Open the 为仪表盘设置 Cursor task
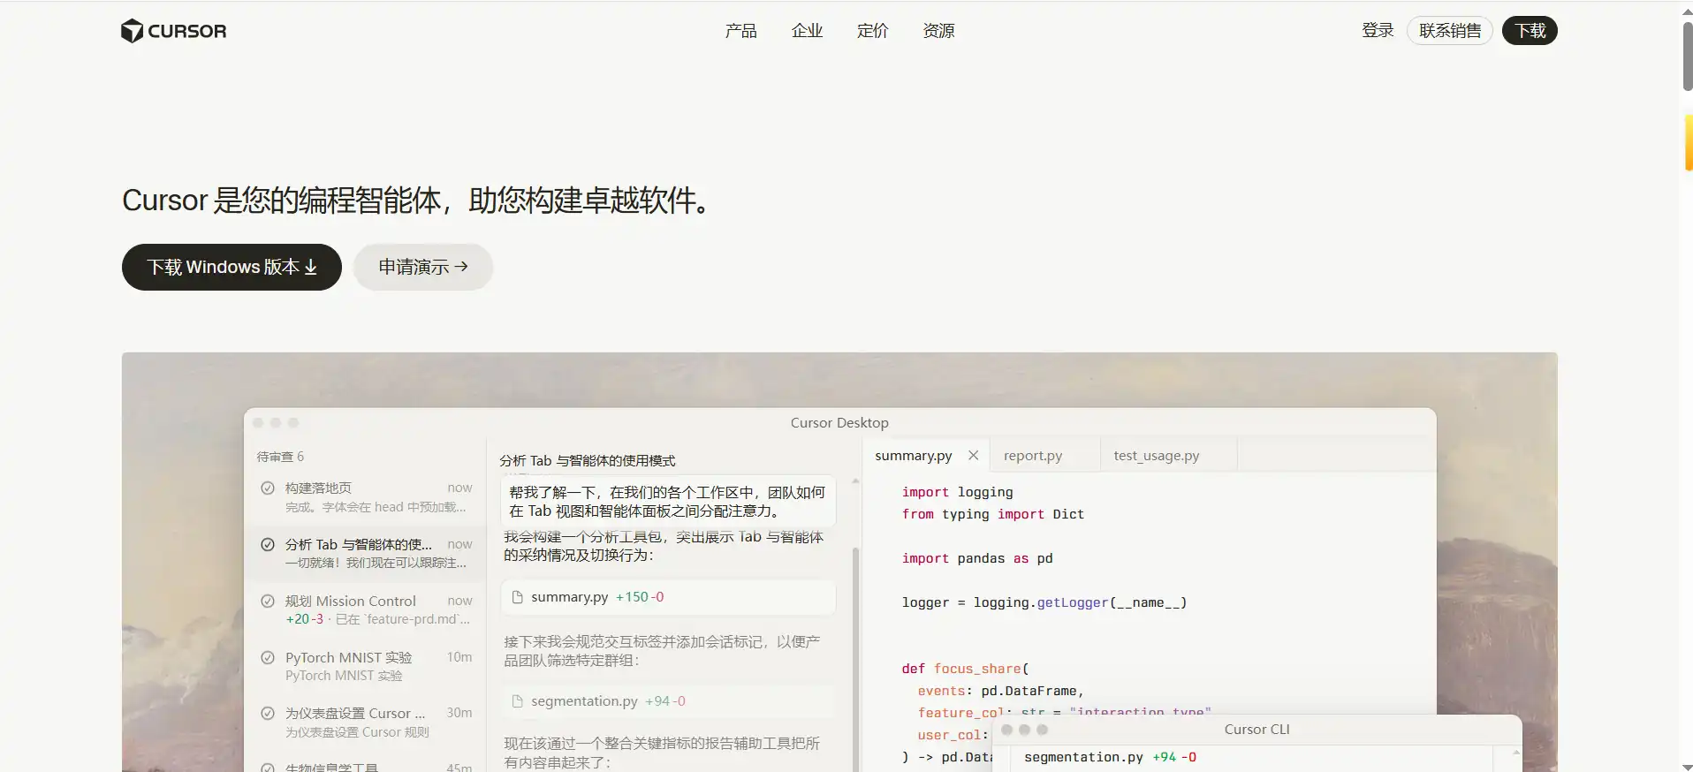This screenshot has width=1693, height=772. [x=366, y=722]
